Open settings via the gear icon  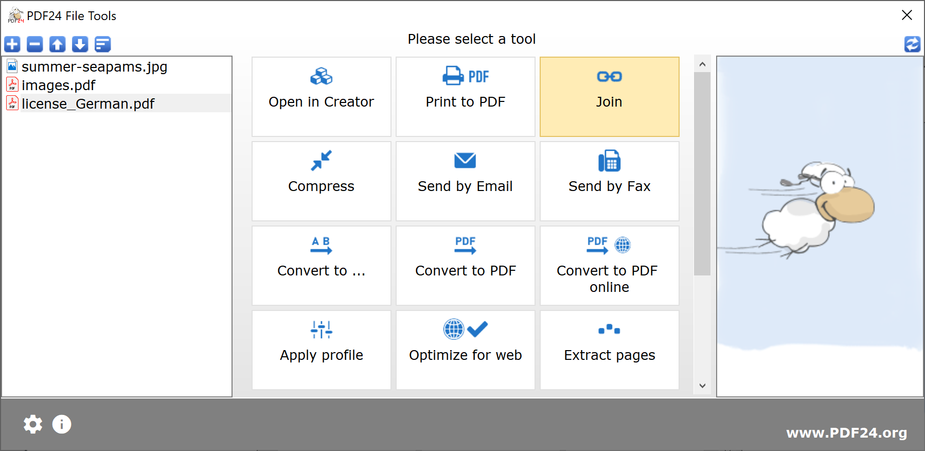(33, 424)
